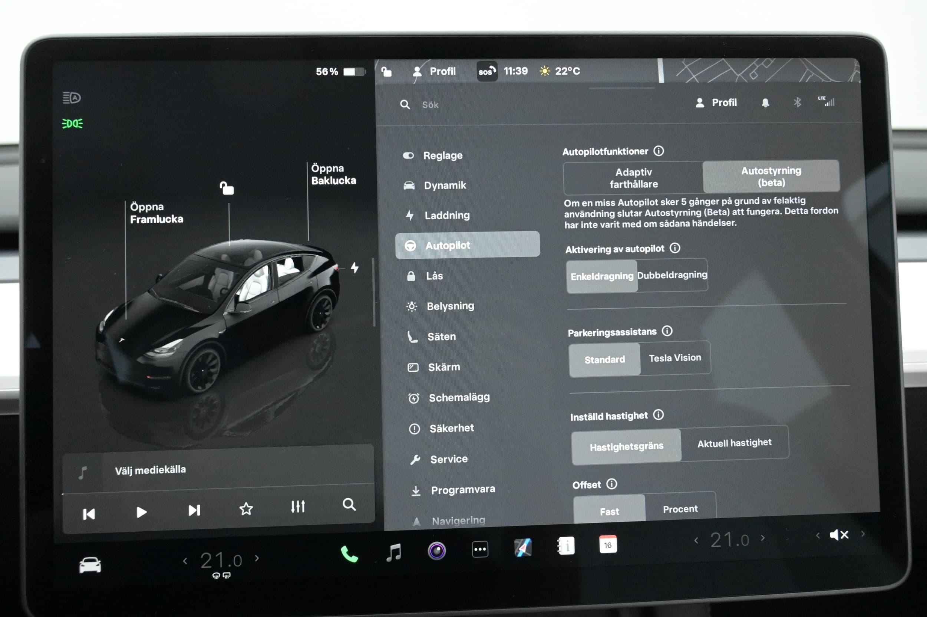Open the phone app in bottom dock
This screenshot has width=927, height=617.
point(349,554)
